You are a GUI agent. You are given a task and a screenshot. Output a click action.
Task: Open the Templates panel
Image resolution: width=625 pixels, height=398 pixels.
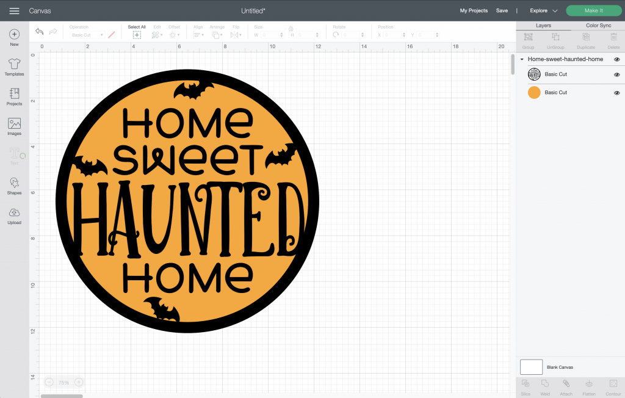point(15,67)
